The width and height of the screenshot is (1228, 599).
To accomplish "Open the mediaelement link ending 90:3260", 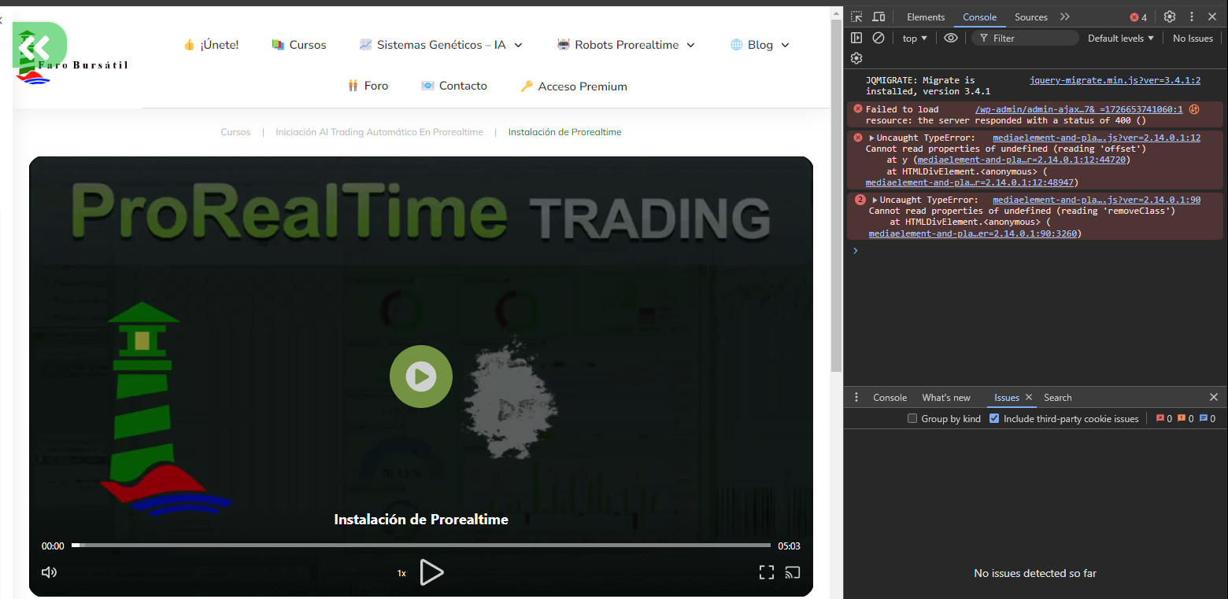I will coord(973,233).
